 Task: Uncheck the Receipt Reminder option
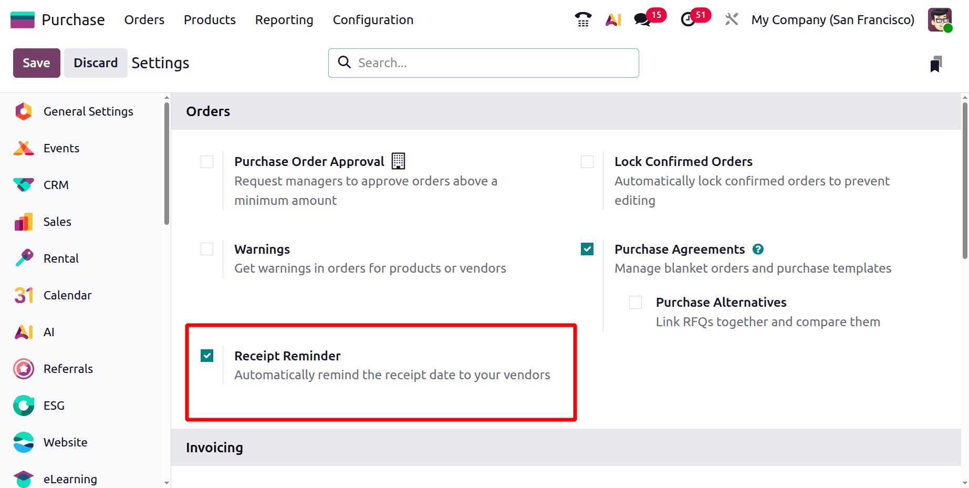click(206, 356)
